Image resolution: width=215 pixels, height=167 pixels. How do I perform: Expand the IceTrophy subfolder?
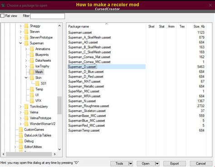(26, 66)
